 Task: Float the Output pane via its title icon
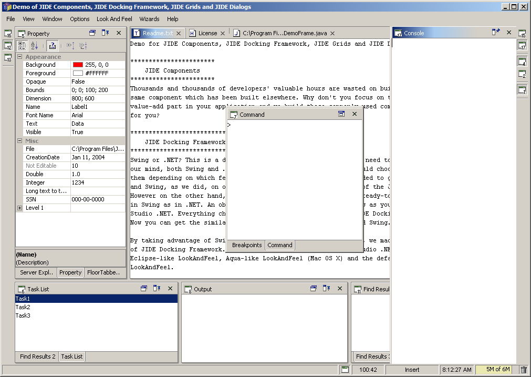click(314, 289)
